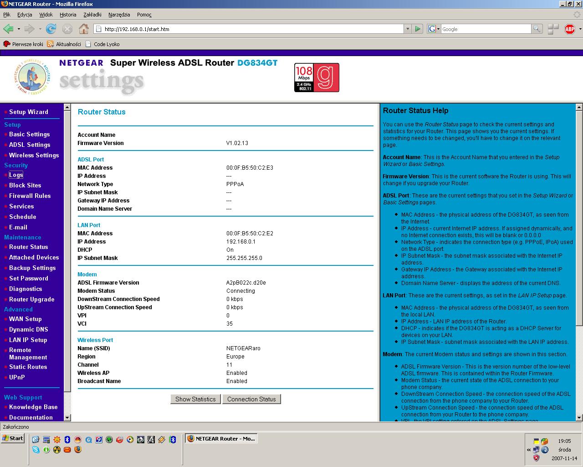Open the Bluetooth quick launch icon
Image resolution: width=583 pixels, height=467 pixels.
coord(67,439)
